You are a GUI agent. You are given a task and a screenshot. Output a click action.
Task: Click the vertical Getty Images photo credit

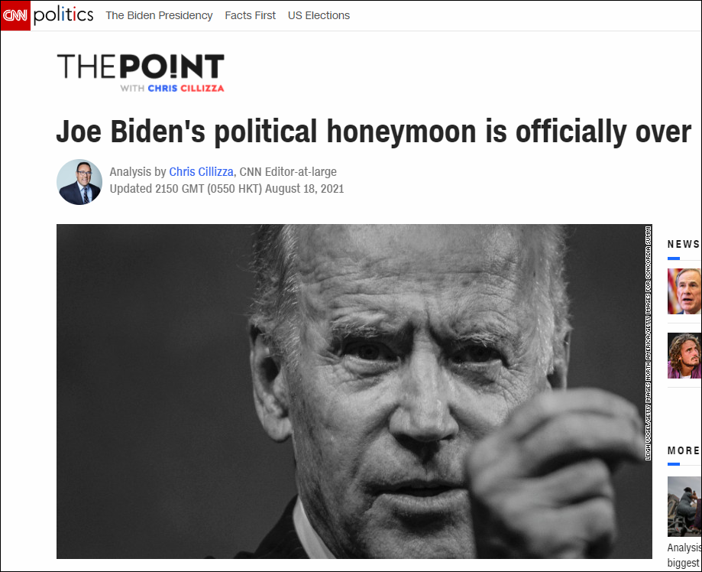pos(648,343)
